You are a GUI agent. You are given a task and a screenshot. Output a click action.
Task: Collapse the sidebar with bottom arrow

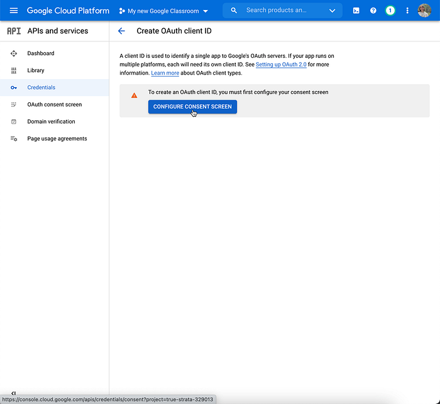click(13, 393)
